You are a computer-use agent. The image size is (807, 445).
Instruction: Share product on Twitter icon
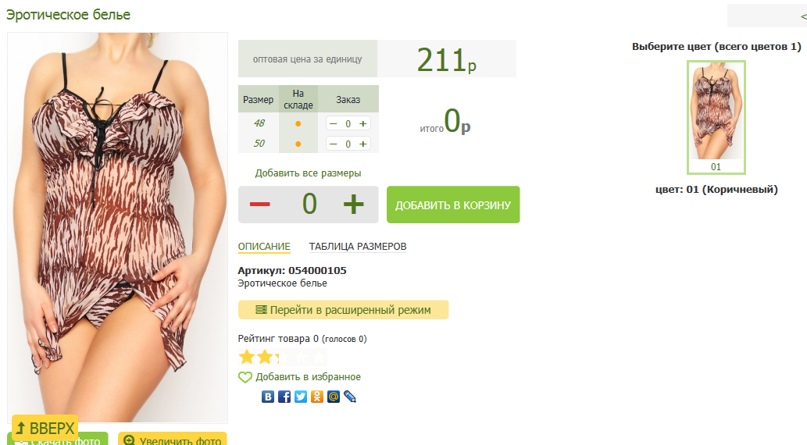(x=301, y=397)
